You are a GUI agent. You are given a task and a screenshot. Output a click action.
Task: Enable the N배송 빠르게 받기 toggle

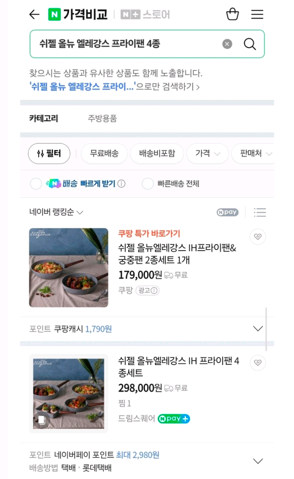coord(35,183)
